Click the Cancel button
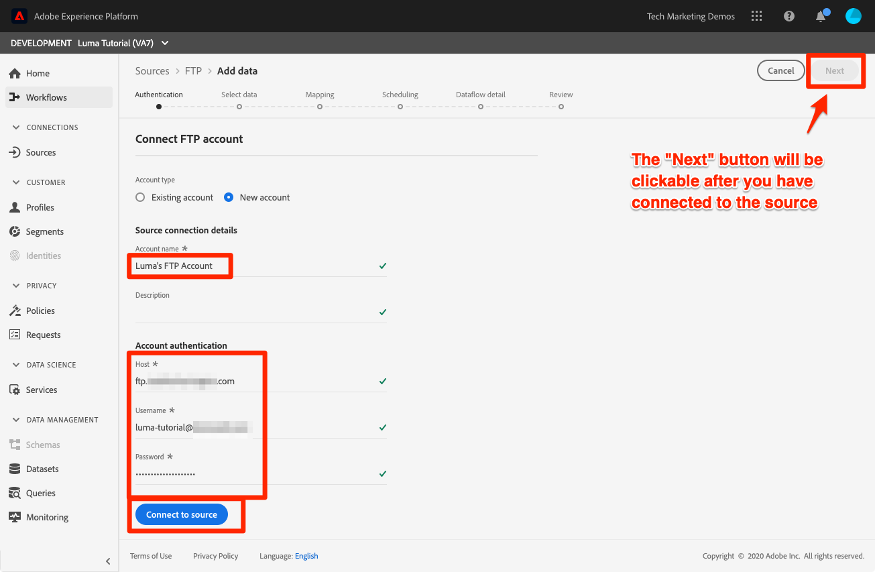The width and height of the screenshot is (875, 572). tap(781, 70)
